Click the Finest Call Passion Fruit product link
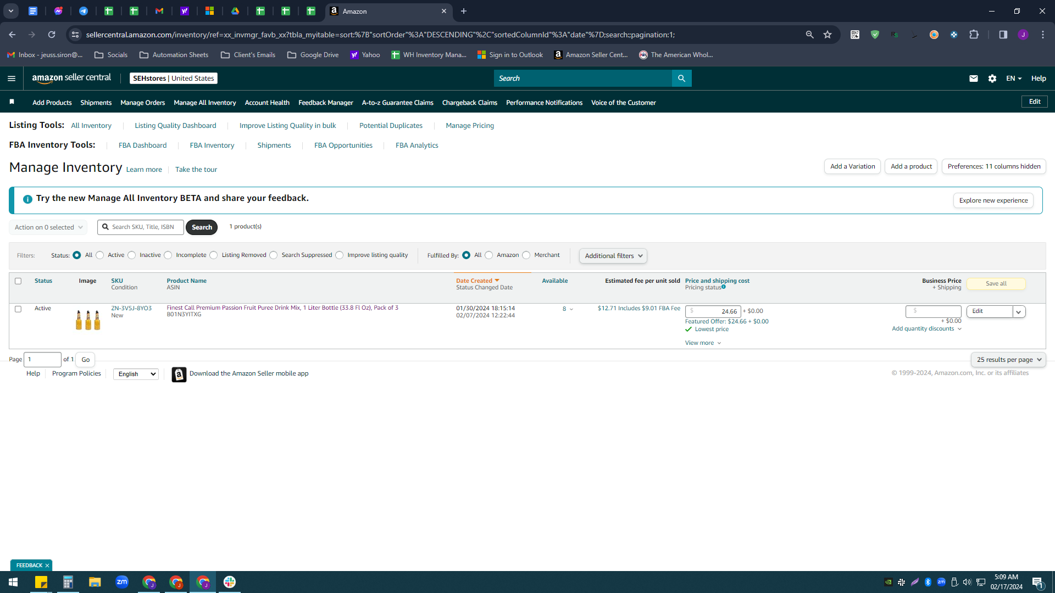The image size is (1055, 593). click(x=282, y=308)
